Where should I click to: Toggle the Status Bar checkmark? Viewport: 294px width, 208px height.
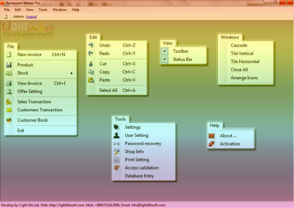click(x=164, y=59)
